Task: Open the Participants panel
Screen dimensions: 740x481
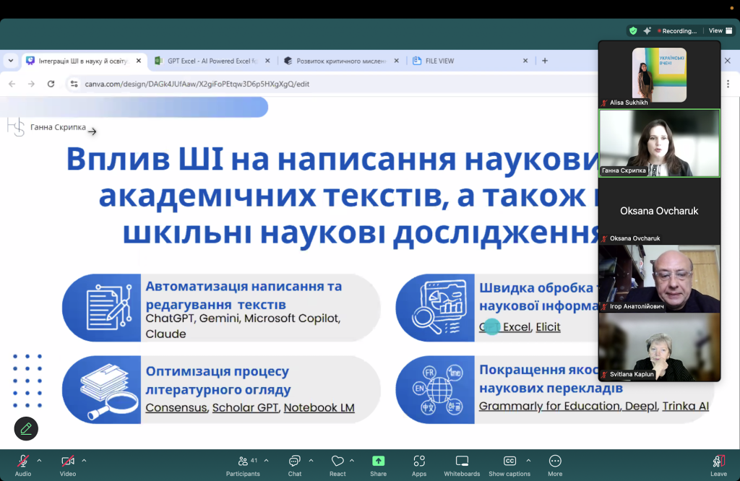Action: tap(243, 465)
